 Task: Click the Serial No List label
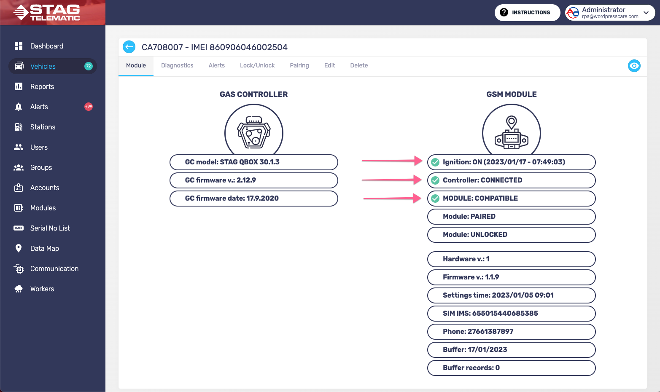(x=50, y=228)
